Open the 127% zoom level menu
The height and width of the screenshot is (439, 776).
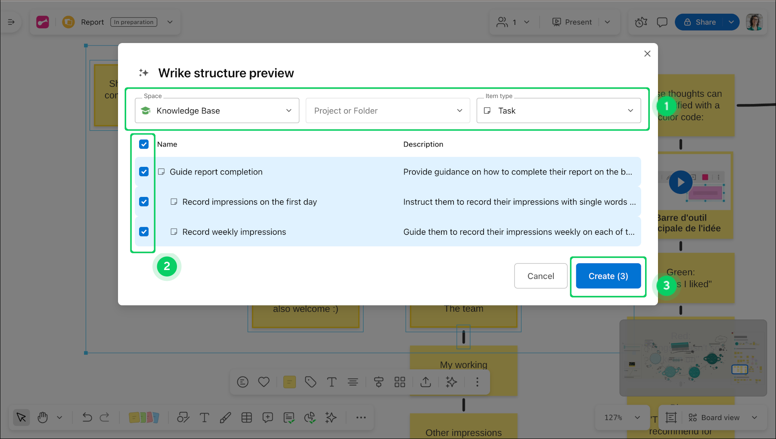click(621, 418)
